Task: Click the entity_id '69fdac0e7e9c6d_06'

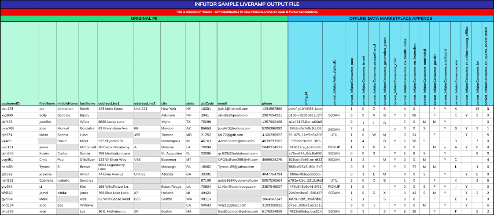Action: click(305, 128)
